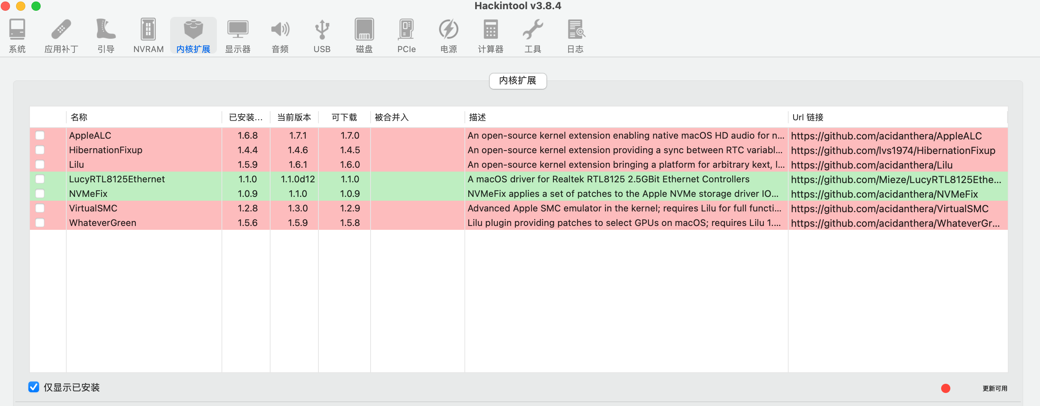Open the acidanthera/Lilu GitHub URL
Viewport: 1040px width, 406px height.
click(x=872, y=165)
